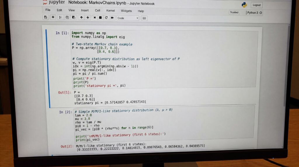Open the File menu
The width and height of the screenshot is (299, 167).
point(48,10)
